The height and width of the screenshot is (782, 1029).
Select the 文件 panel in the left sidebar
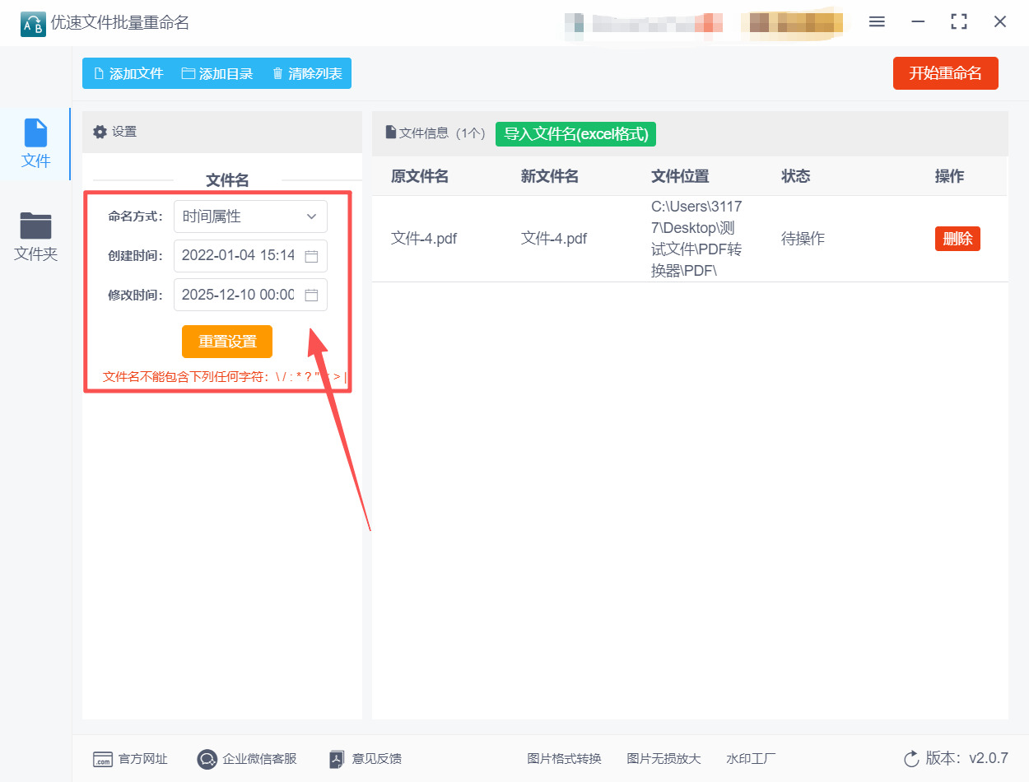pos(35,142)
